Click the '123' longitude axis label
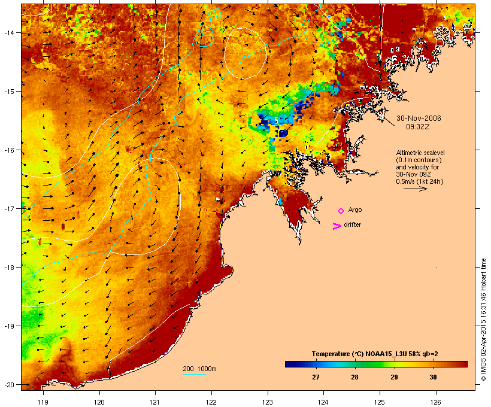491x407 pixels. pyautogui.click(x=268, y=402)
